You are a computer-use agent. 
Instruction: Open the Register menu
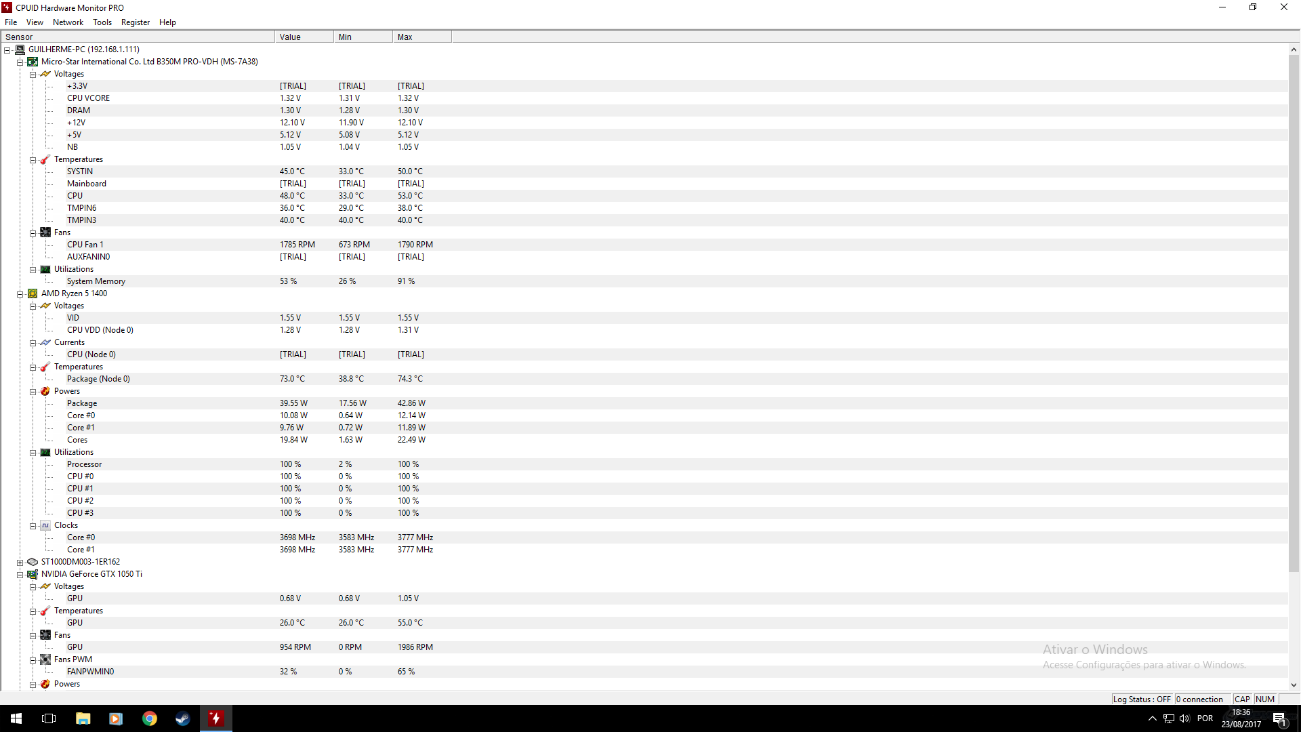[136, 22]
